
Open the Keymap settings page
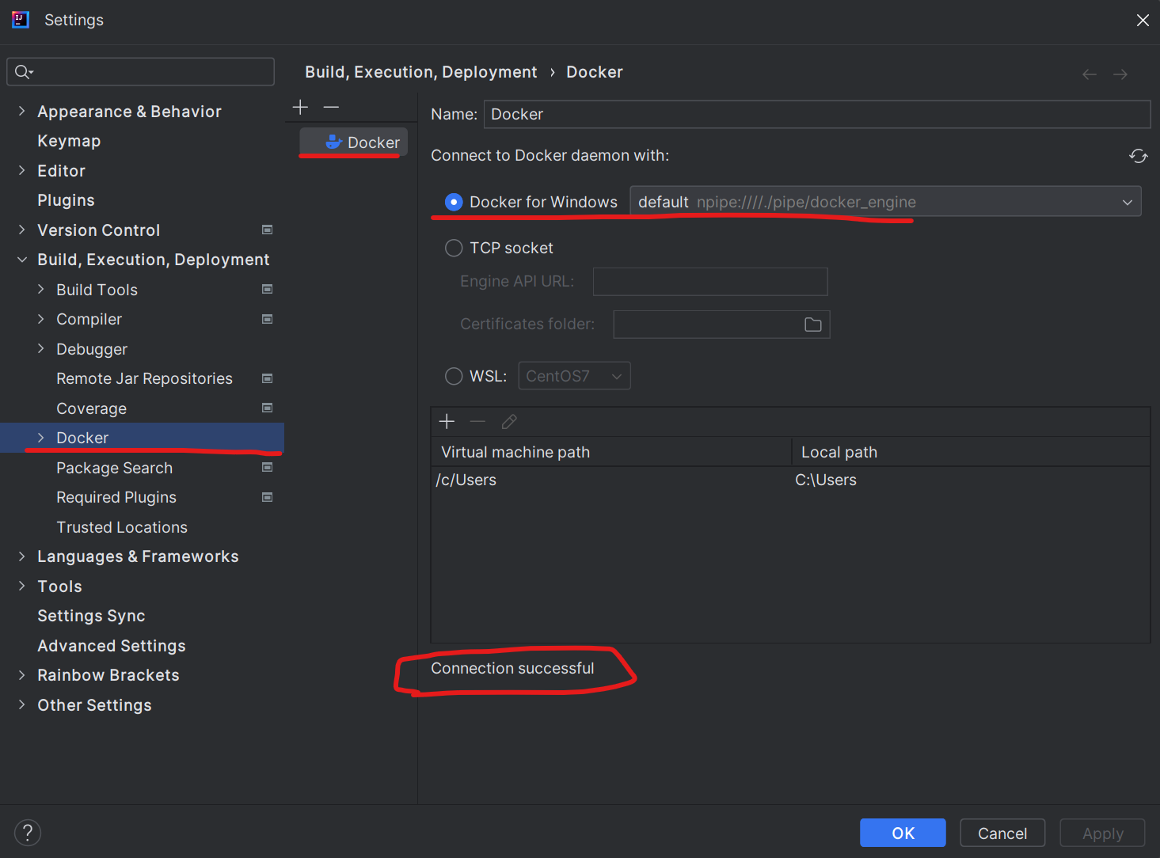pyautogui.click(x=69, y=141)
